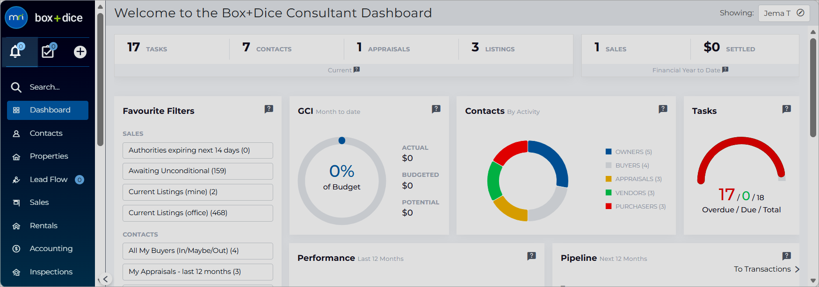The height and width of the screenshot is (287, 819).
Task: Clear the Jema T consultant selection
Action: 801,13
